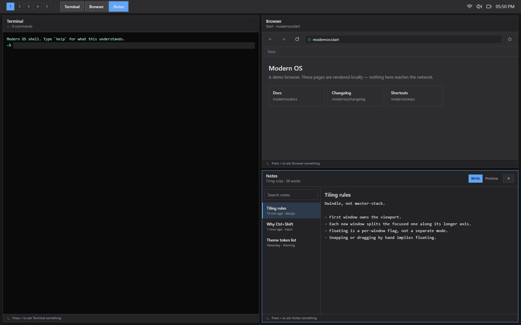Image resolution: width=521 pixels, height=325 pixels.
Task: Click the Notes window title
Action: point(272,176)
